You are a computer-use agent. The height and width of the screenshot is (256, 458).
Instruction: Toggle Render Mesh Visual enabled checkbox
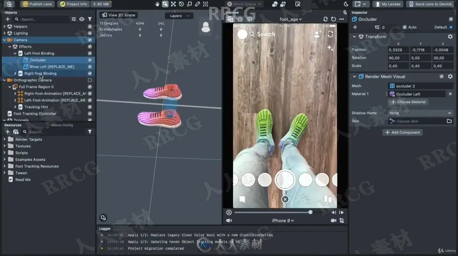[x=442, y=76]
